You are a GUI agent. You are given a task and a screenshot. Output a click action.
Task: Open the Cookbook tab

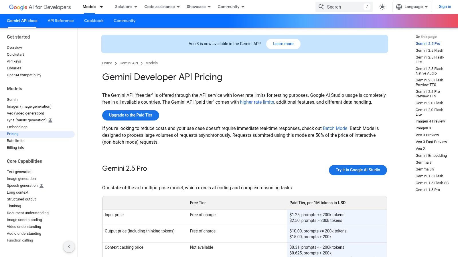click(94, 21)
